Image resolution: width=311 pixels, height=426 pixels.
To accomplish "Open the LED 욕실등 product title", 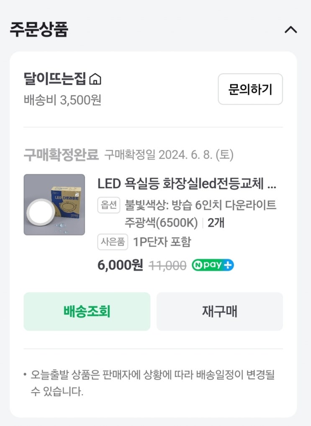I will (x=187, y=184).
